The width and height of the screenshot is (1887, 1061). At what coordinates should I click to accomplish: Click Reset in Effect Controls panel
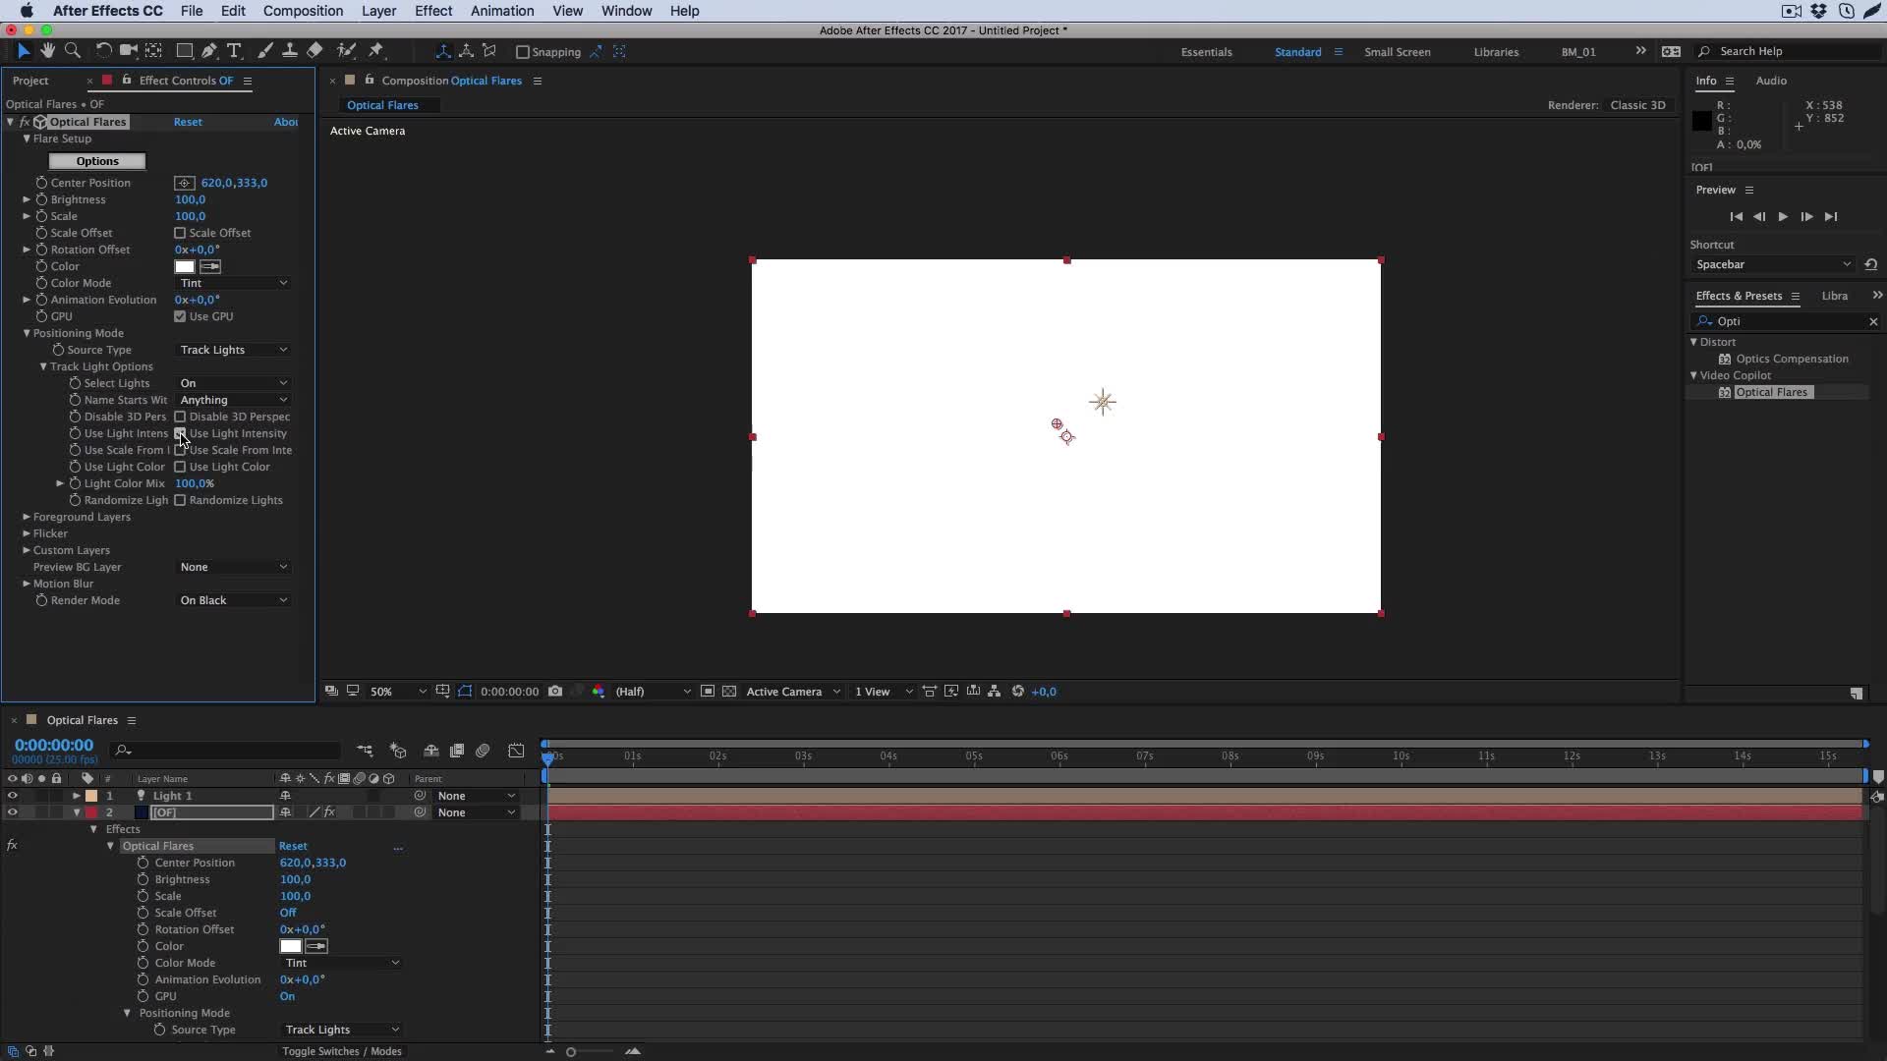coord(188,122)
